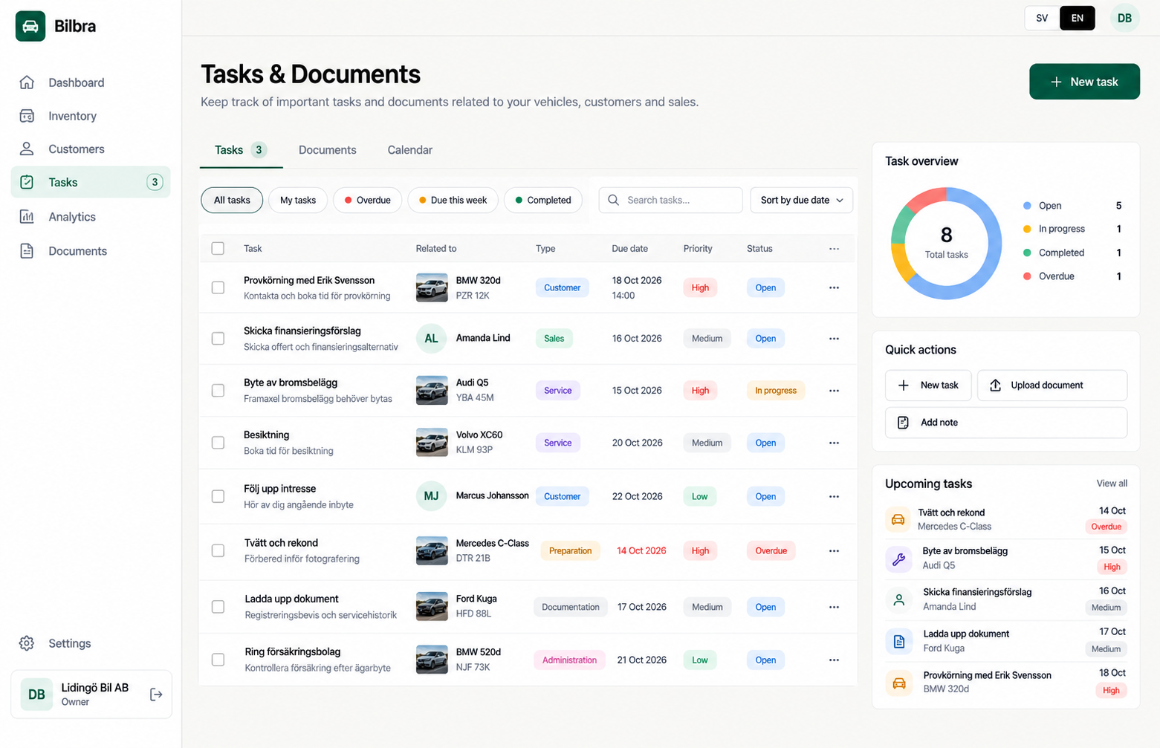Image resolution: width=1160 pixels, height=748 pixels.
Task: Click the document icon beside upcoming Ladda upp dokument
Action: point(898,641)
